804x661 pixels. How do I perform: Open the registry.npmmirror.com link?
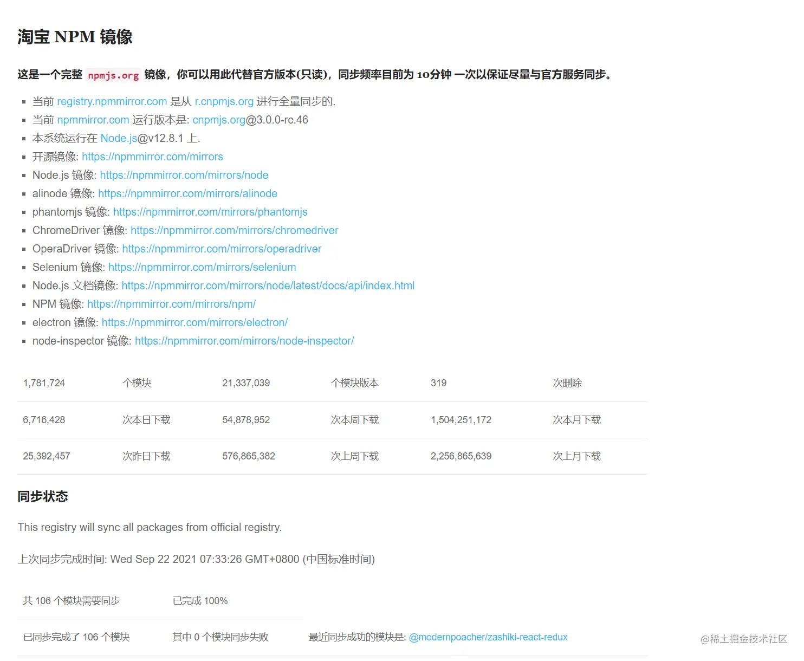tap(112, 101)
